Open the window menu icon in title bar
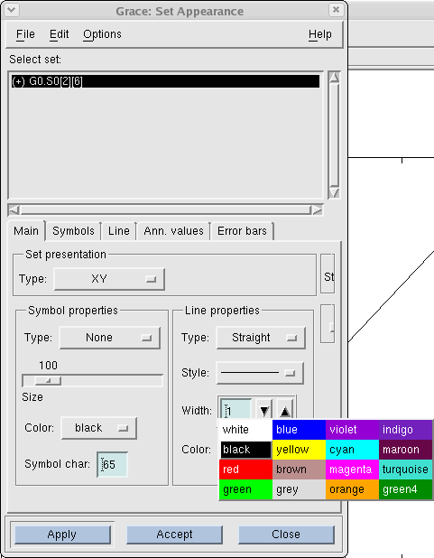434x558 pixels. pos(12,10)
